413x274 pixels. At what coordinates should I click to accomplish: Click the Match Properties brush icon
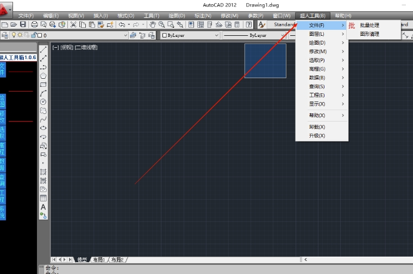point(101,25)
